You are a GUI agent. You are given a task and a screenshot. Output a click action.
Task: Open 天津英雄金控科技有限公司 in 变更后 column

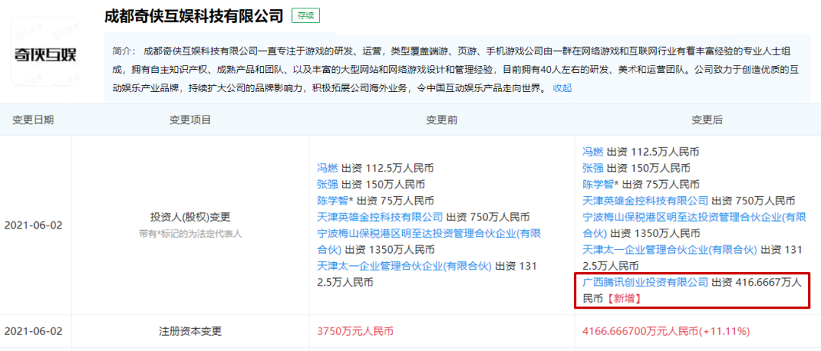tap(645, 201)
